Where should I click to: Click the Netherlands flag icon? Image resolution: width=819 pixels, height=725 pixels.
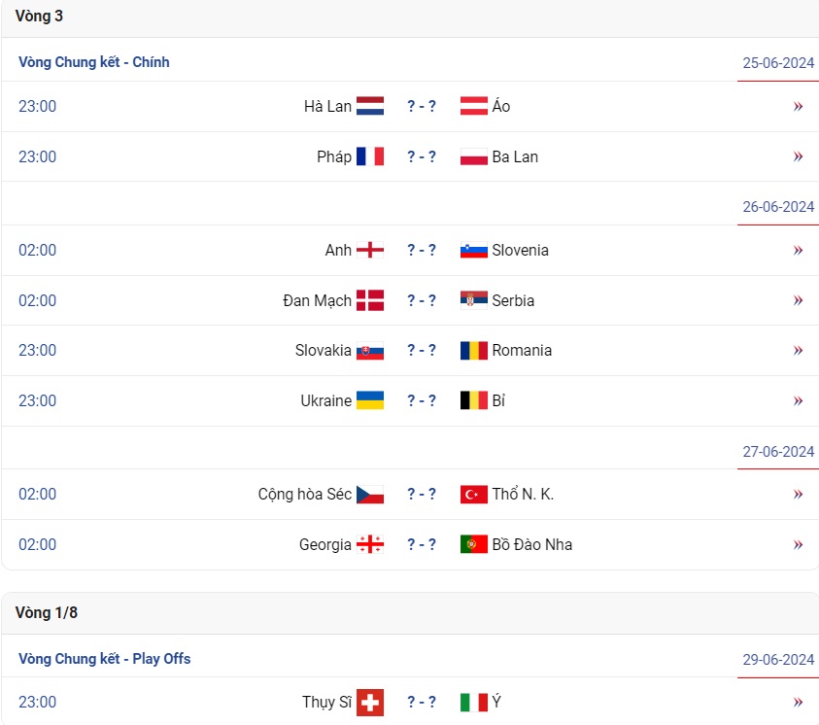pos(370,106)
